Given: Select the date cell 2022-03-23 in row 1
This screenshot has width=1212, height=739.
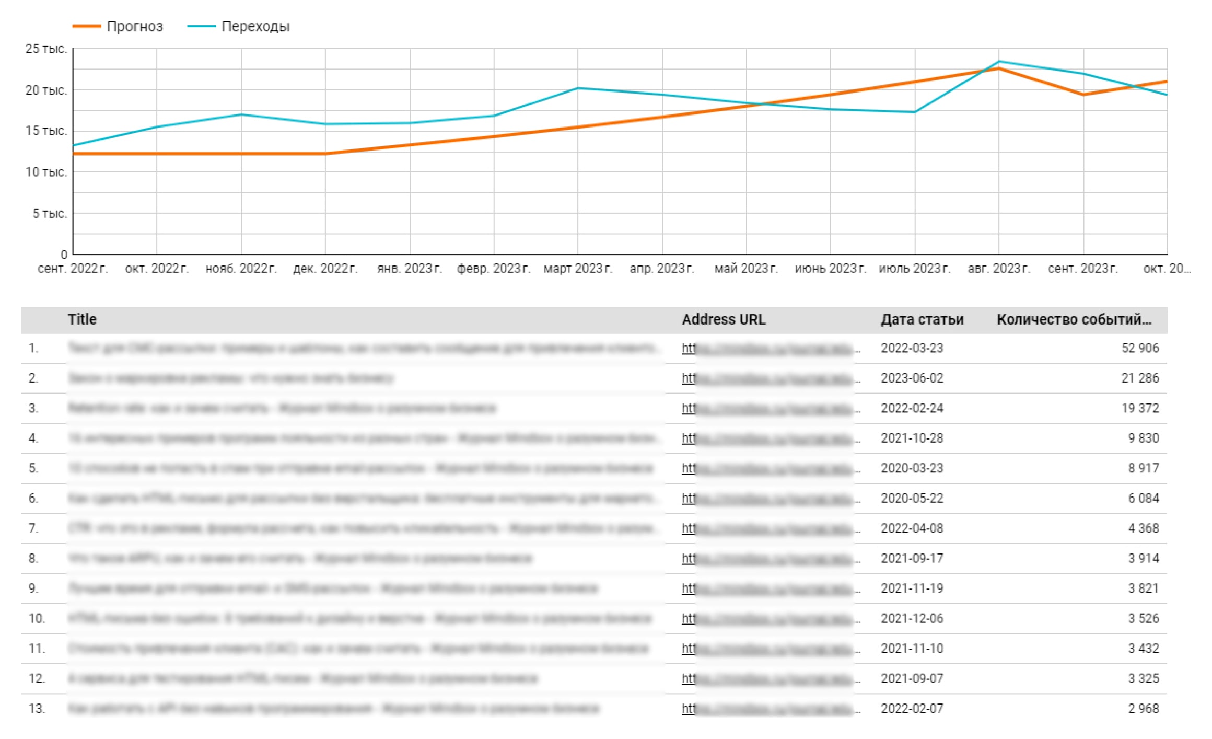Looking at the screenshot, I should pos(912,348).
